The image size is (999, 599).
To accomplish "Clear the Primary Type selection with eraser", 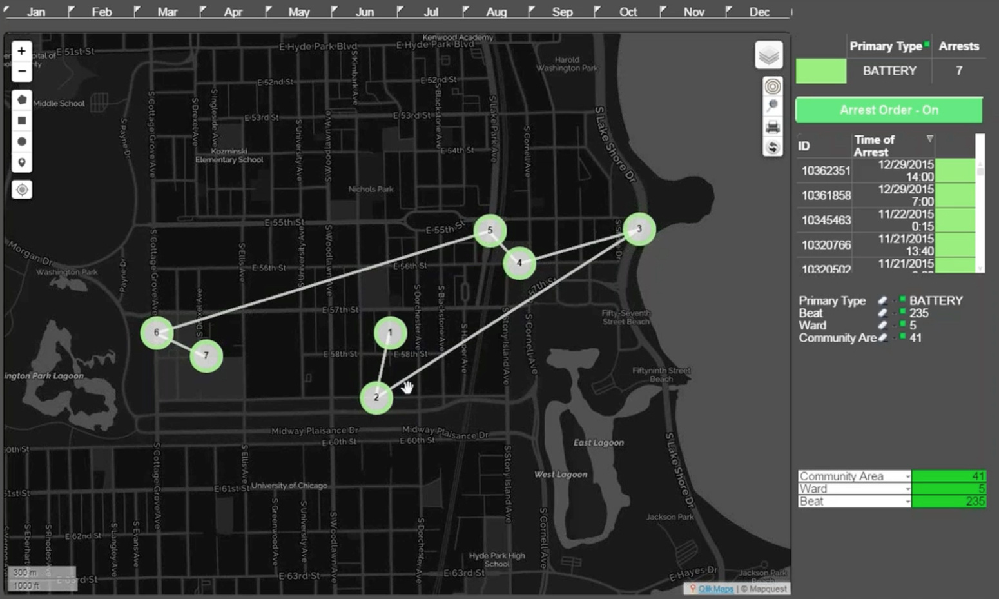I will (x=882, y=300).
